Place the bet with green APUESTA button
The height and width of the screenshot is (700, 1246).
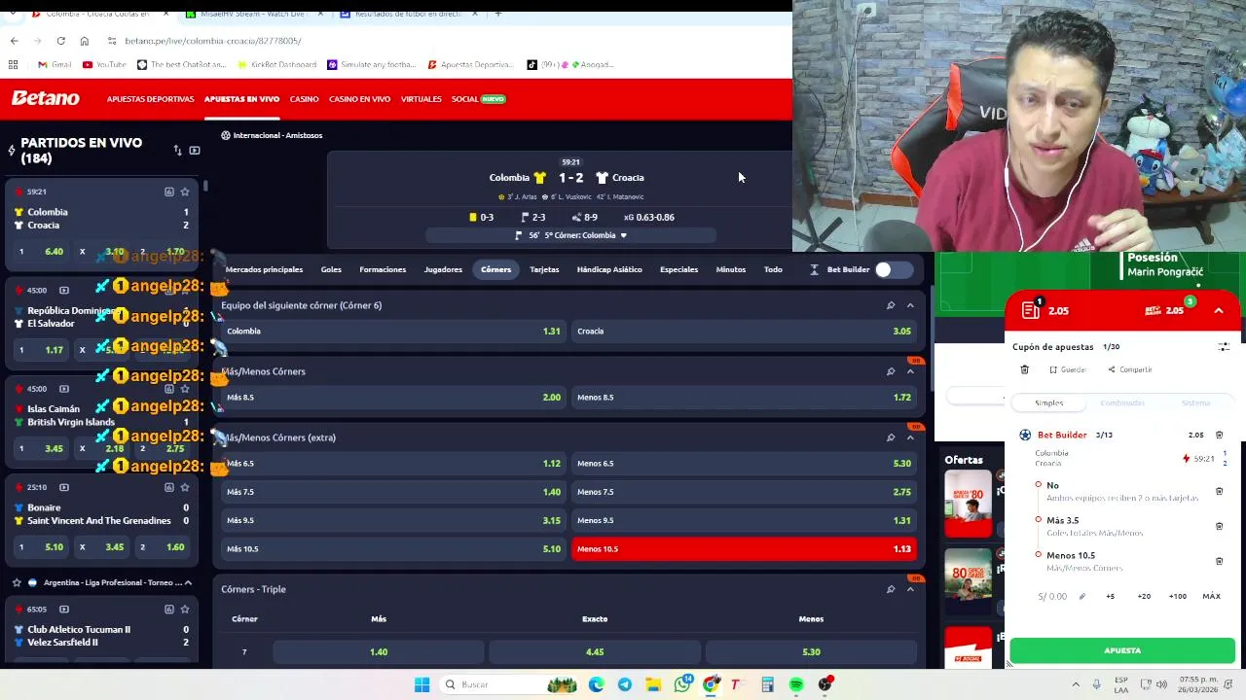point(1122,650)
